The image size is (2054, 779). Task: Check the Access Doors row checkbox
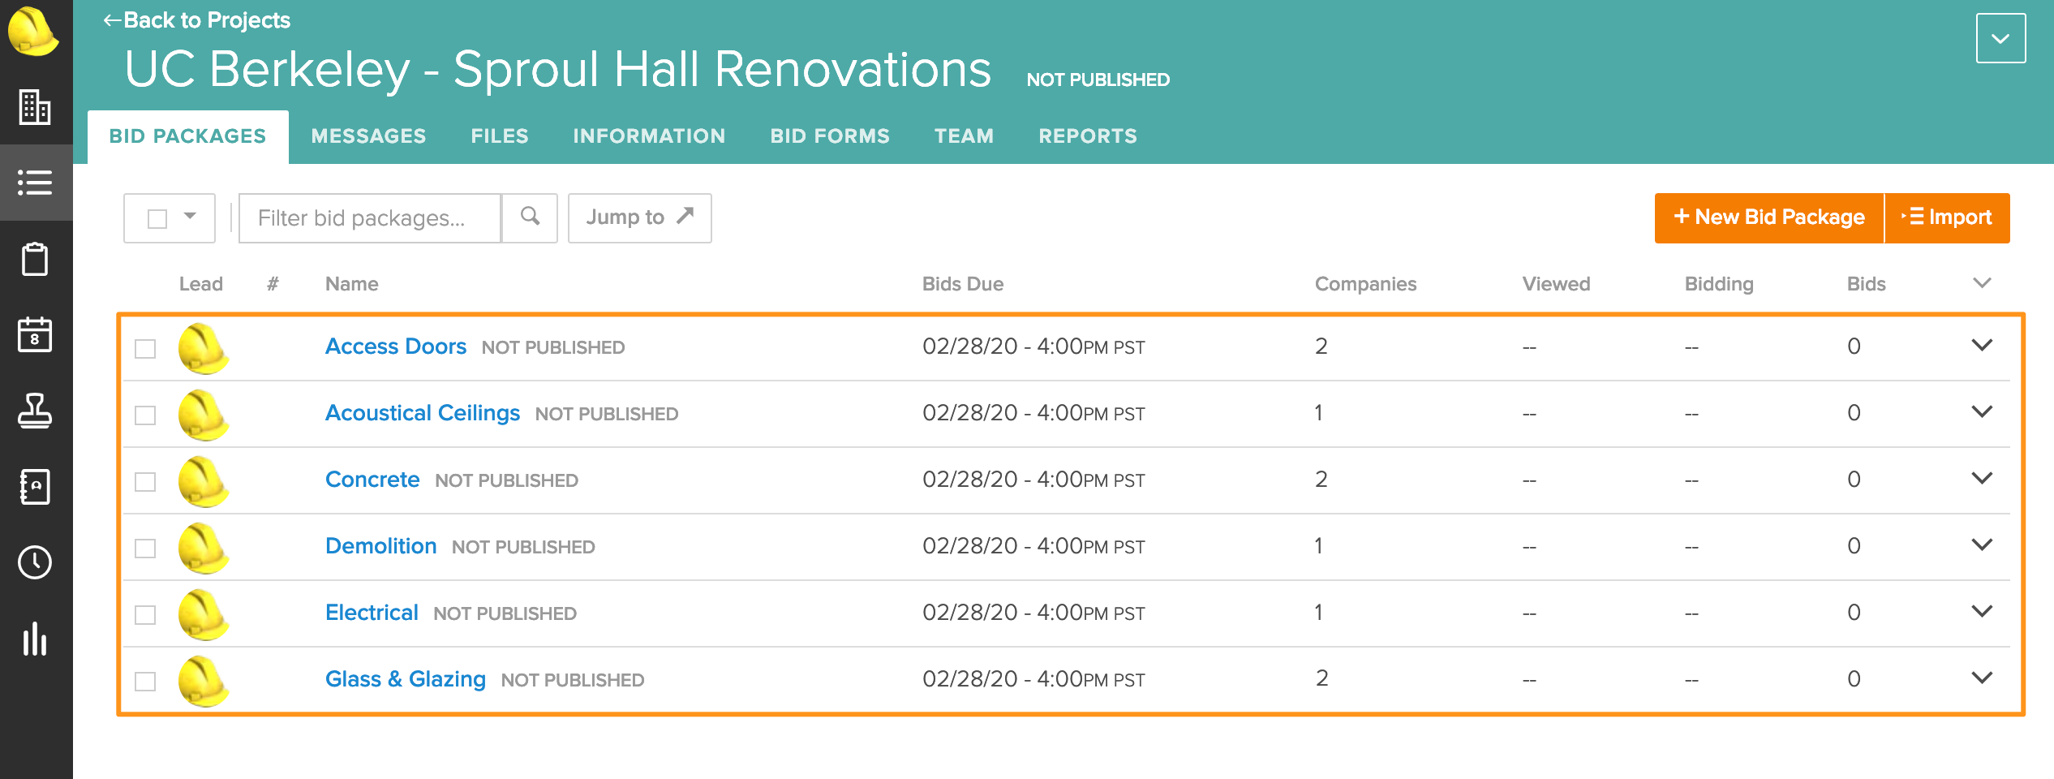pos(145,349)
